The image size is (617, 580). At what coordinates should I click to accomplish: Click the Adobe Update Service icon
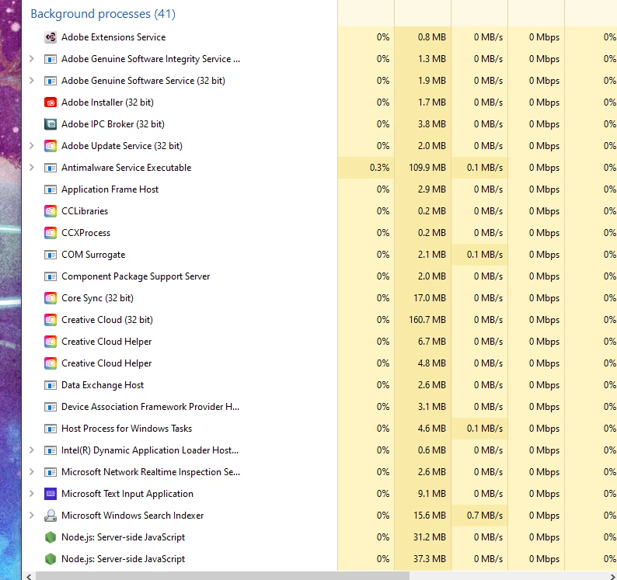[51, 146]
